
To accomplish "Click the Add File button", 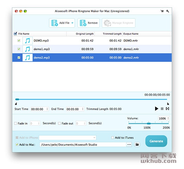I will [x=62, y=23].
